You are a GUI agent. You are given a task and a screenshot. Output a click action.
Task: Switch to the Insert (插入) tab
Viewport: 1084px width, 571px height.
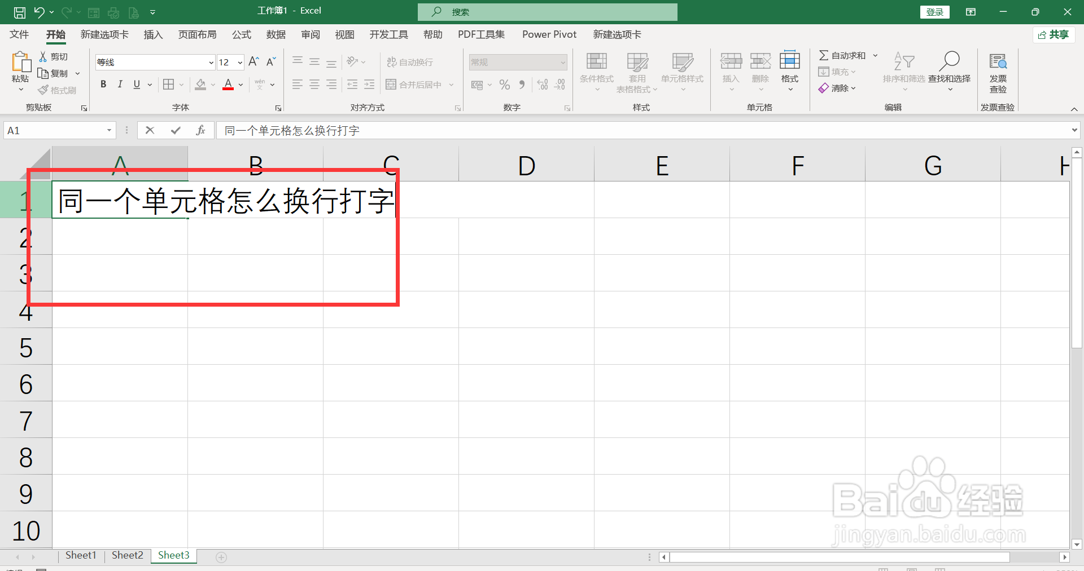pyautogui.click(x=153, y=34)
